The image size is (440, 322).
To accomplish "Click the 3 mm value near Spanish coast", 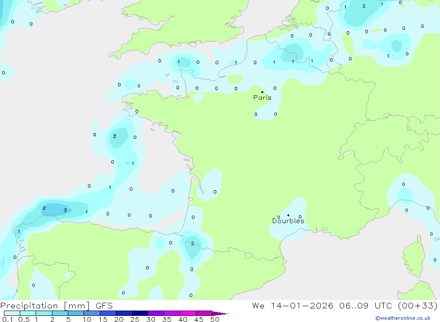I will click(x=65, y=210).
